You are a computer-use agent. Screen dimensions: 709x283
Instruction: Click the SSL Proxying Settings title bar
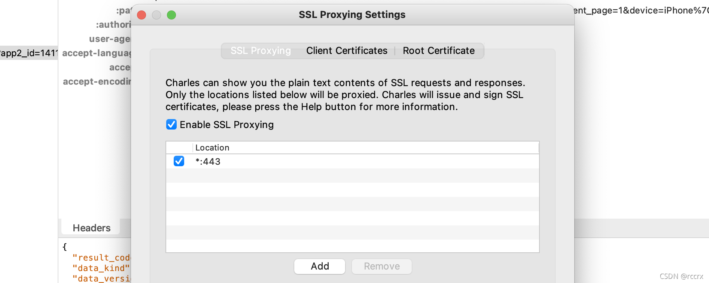click(x=352, y=15)
